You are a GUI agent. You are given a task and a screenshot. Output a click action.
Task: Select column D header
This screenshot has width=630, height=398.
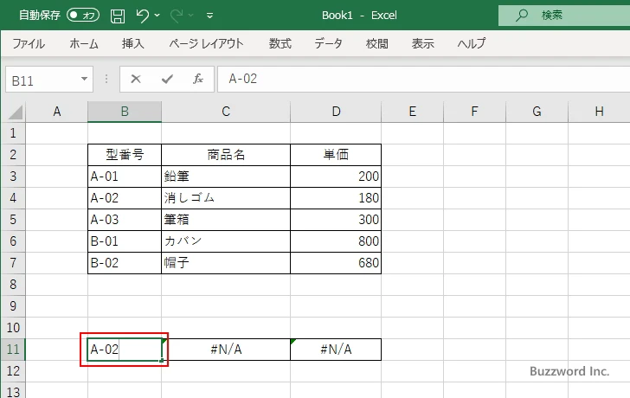tap(336, 112)
